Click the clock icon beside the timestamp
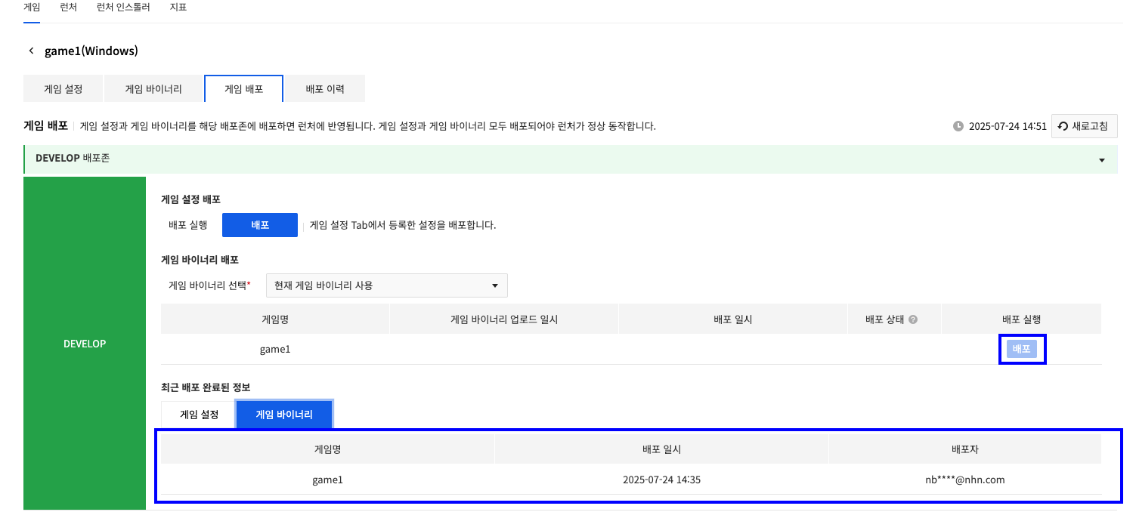Screen dimensions: 1136x512 pos(958,126)
